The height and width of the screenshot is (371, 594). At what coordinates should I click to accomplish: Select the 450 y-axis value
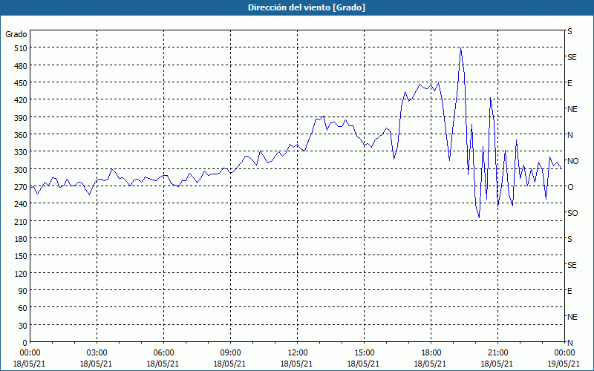click(22, 83)
